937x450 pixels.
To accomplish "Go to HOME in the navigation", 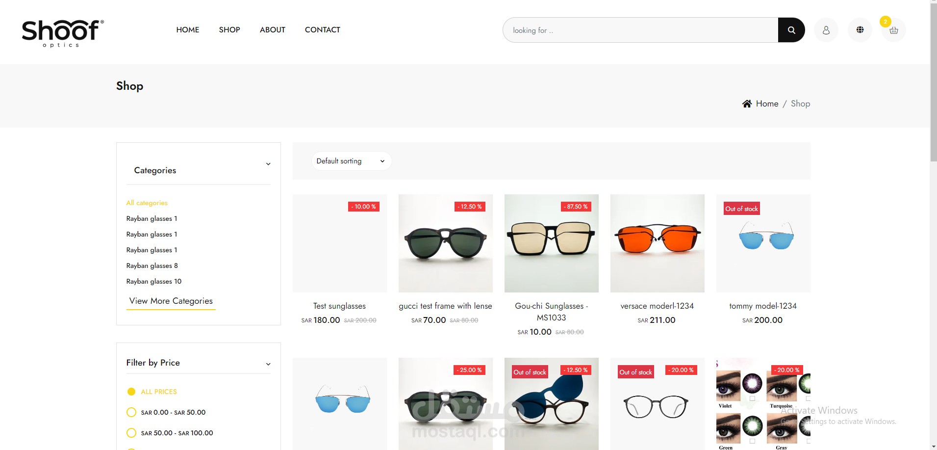I will [188, 30].
